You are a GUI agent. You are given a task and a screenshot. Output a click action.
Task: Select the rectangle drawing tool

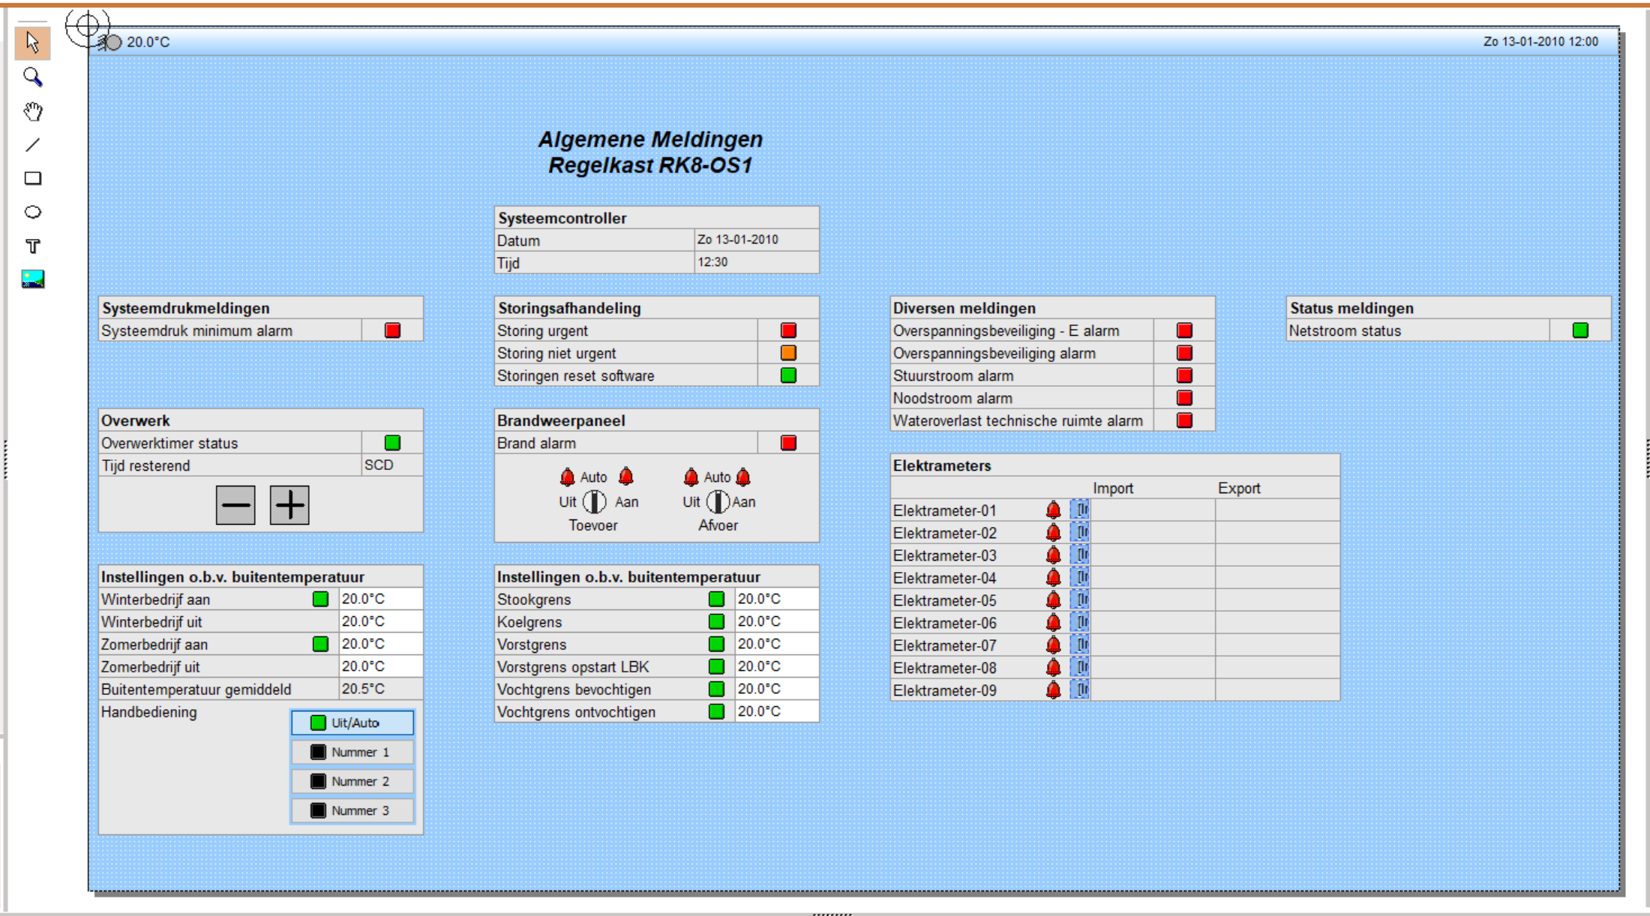(32, 178)
